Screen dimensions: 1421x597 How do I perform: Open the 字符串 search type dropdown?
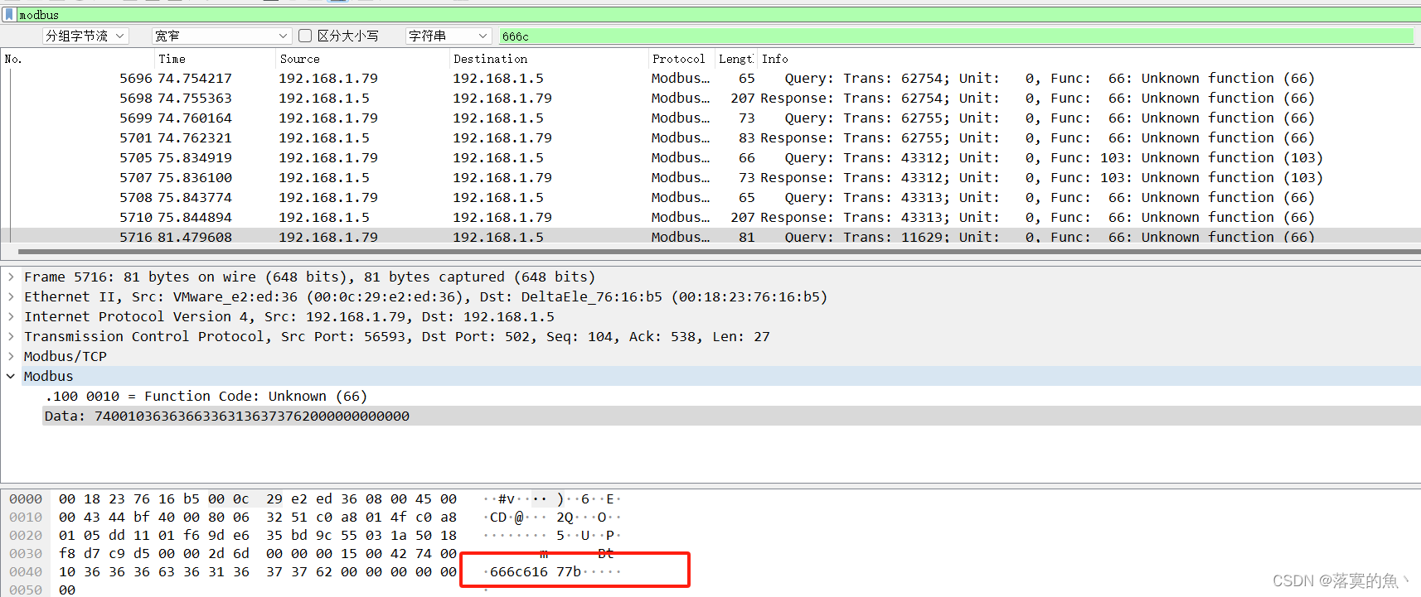pyautogui.click(x=449, y=36)
